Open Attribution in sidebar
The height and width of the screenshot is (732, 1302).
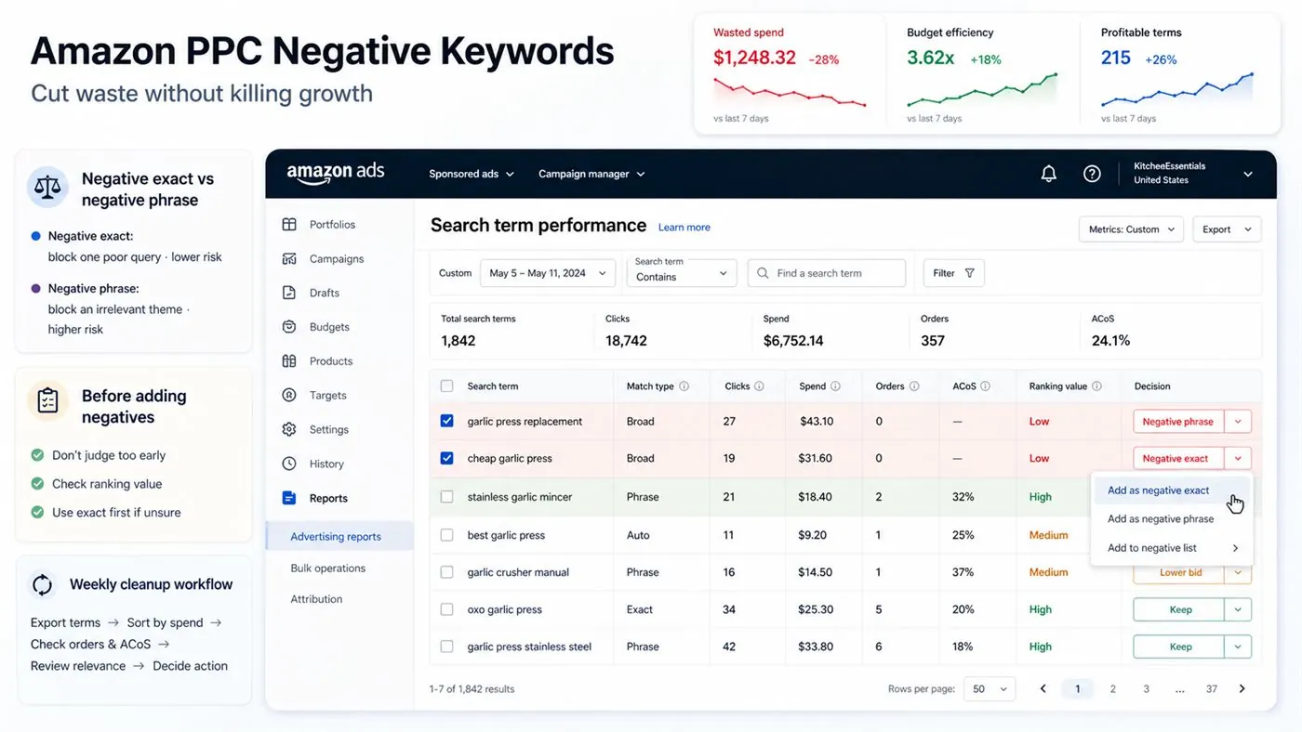coord(316,599)
